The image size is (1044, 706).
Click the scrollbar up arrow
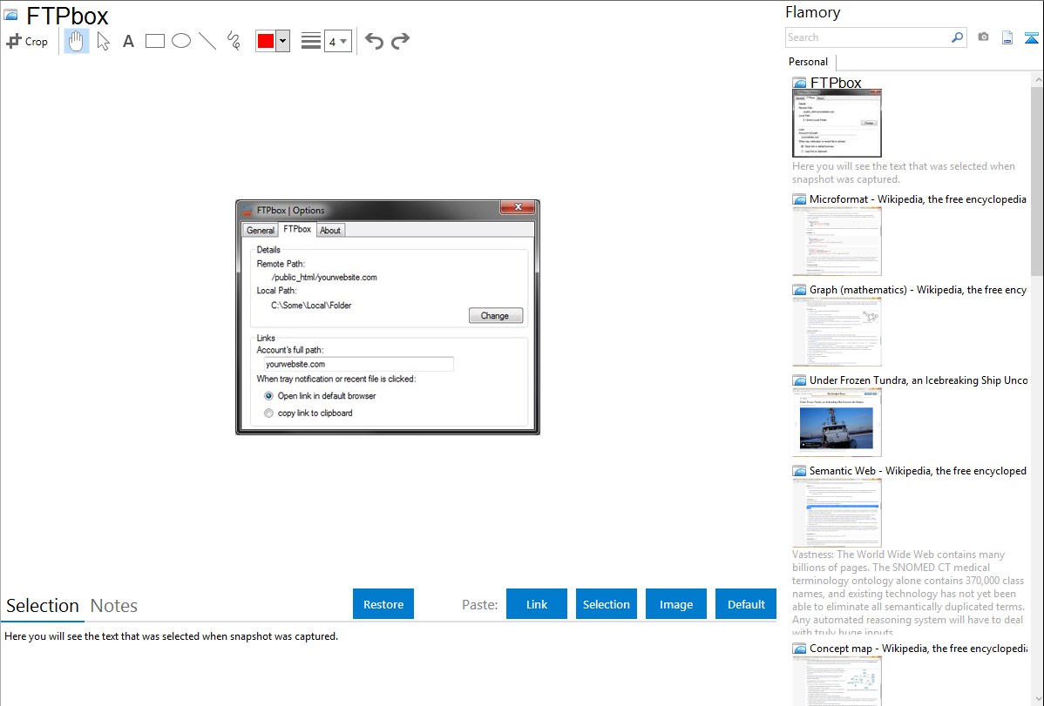click(1037, 79)
